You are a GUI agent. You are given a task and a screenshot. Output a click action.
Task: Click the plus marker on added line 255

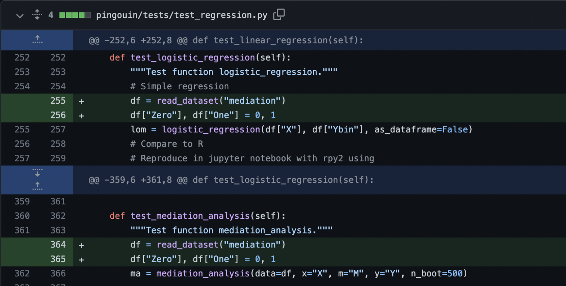tap(81, 100)
